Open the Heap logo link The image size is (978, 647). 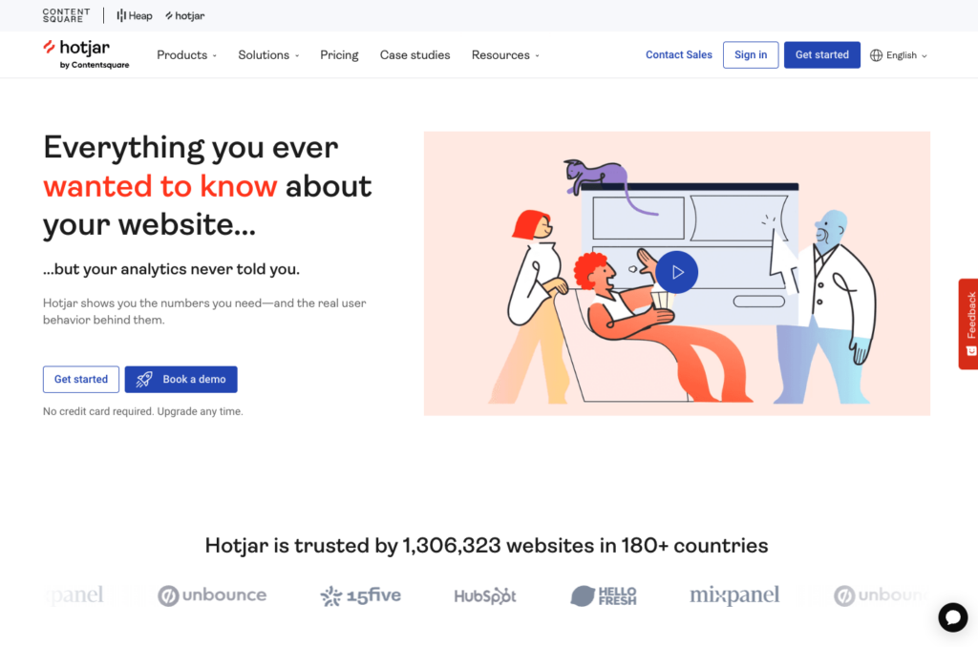click(x=135, y=15)
